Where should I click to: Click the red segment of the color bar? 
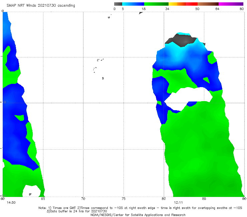(x=192, y=4)
